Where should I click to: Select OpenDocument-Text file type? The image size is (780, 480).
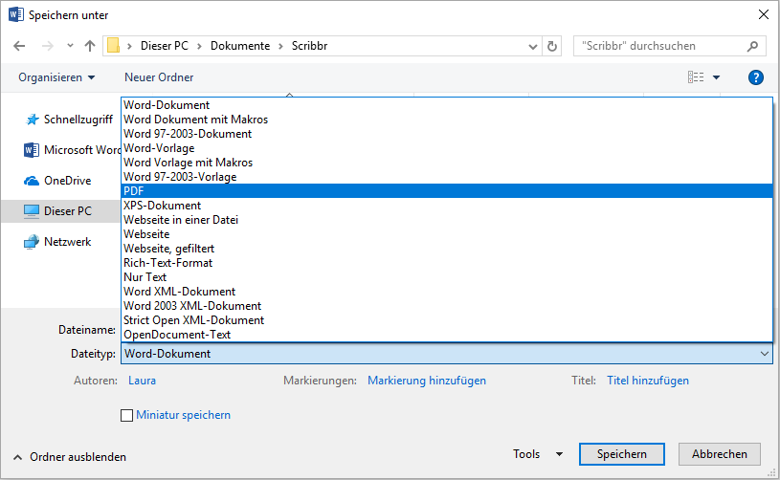point(447,335)
